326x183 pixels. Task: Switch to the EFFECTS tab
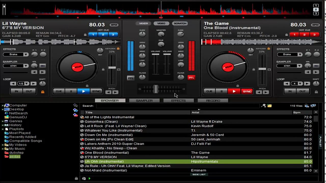tap(179, 101)
